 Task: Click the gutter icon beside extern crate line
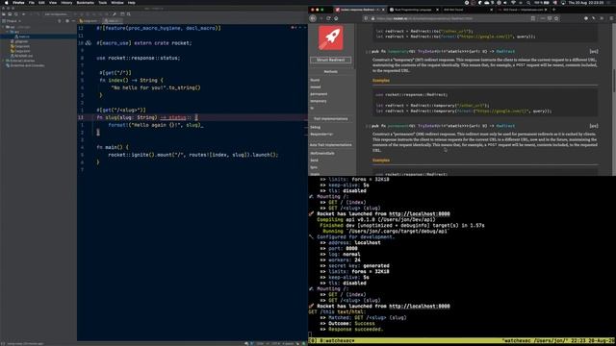pos(89,43)
